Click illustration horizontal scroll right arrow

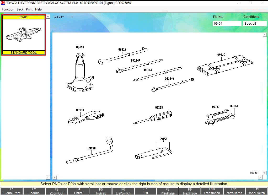260,177
